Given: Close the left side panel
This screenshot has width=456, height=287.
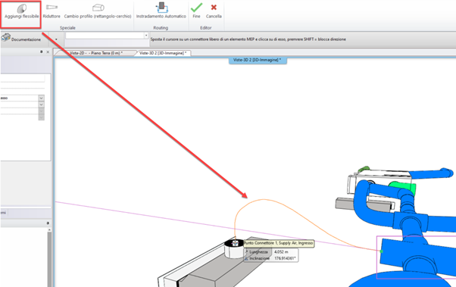Looking at the screenshot, I should click(x=48, y=52).
